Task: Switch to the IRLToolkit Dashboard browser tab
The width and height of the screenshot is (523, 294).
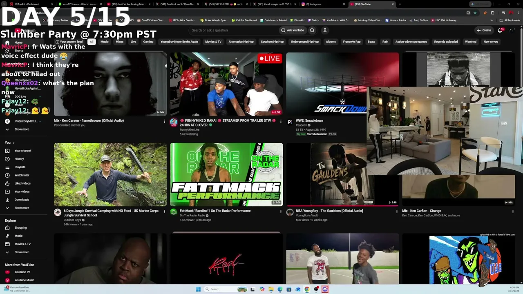Action: [x=27, y=4]
